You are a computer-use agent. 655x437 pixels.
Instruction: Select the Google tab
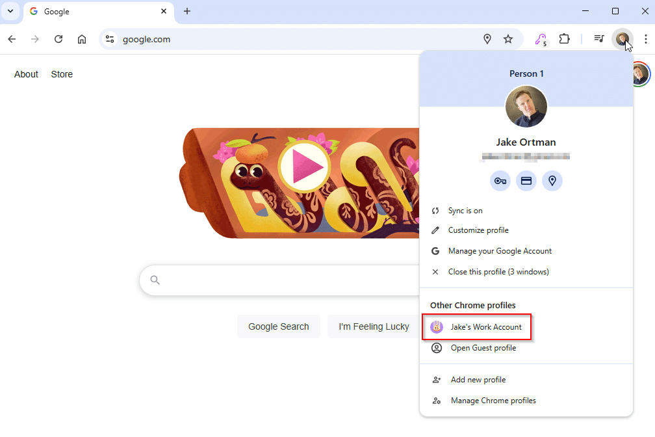[x=98, y=12]
